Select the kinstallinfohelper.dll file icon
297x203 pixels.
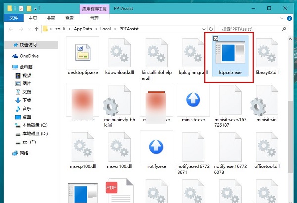click(x=156, y=52)
